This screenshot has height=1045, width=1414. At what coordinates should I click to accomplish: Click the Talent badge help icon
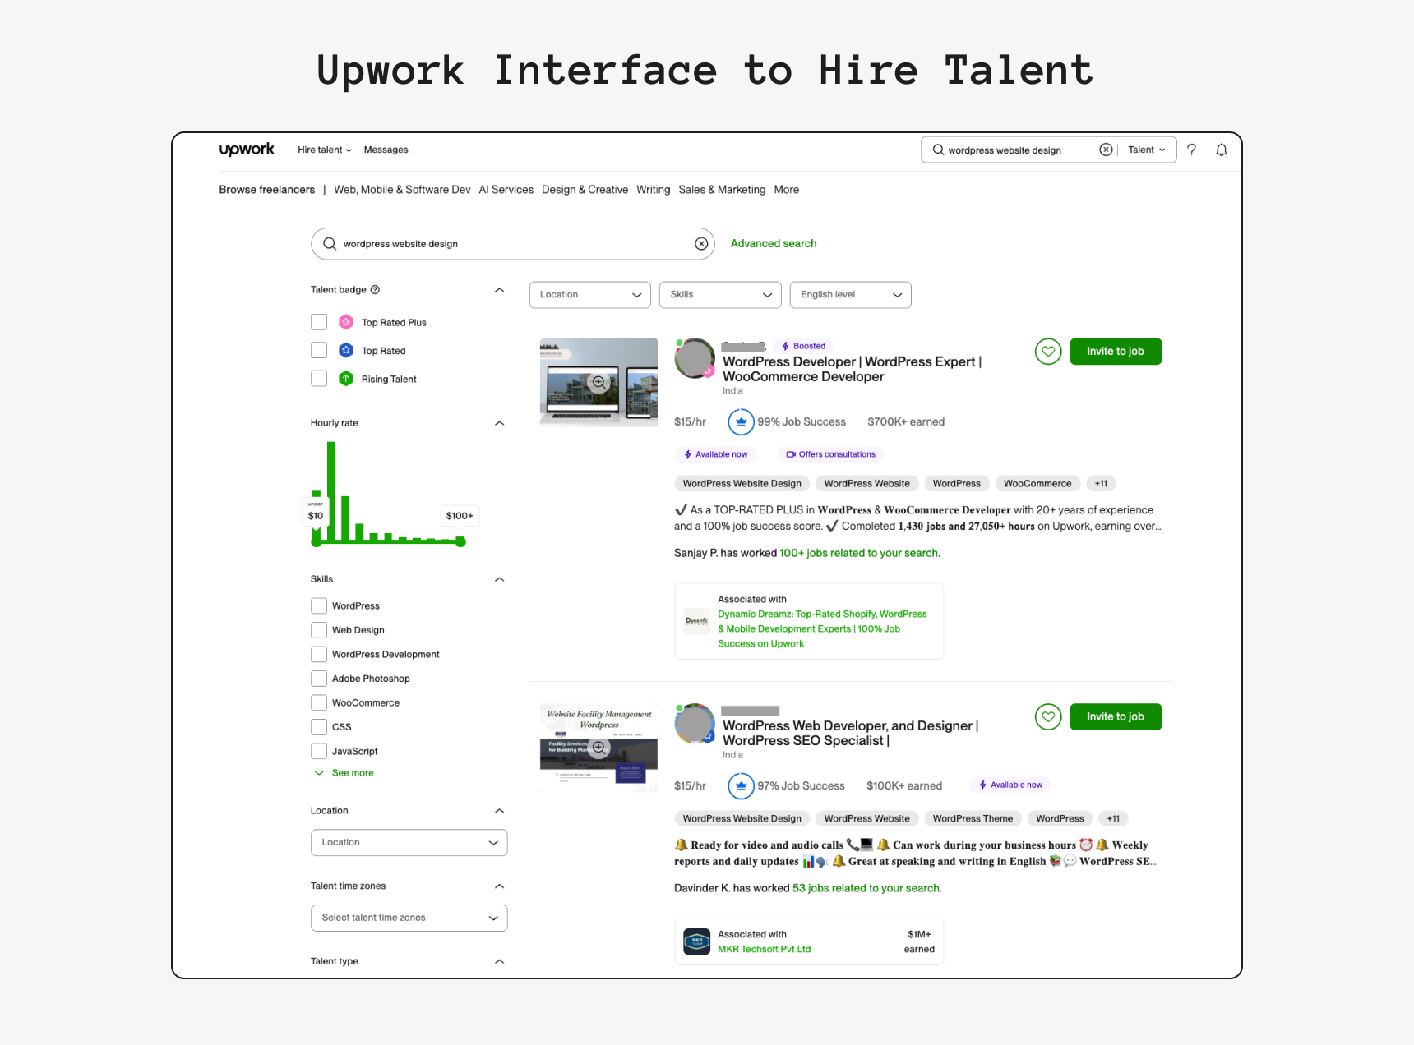point(375,290)
